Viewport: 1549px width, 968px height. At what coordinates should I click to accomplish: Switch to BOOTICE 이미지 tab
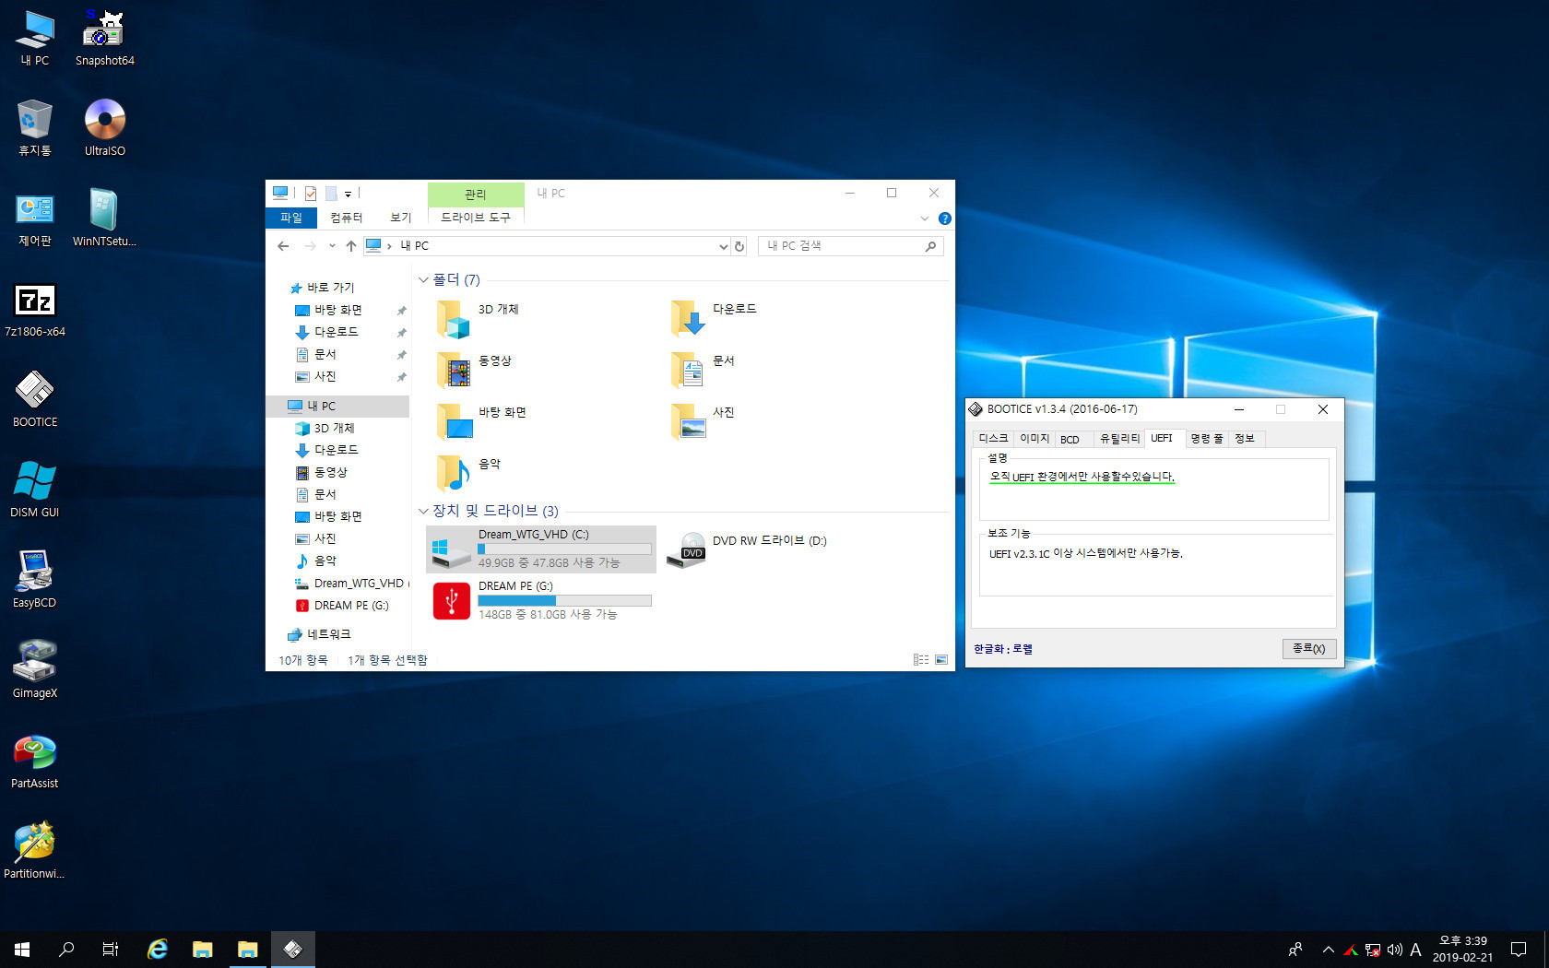tap(1035, 439)
